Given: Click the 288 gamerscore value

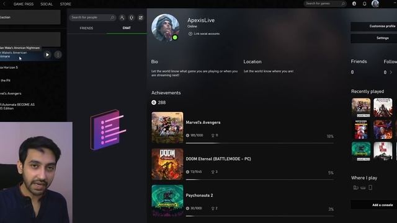Looking at the screenshot, I should tap(161, 102).
